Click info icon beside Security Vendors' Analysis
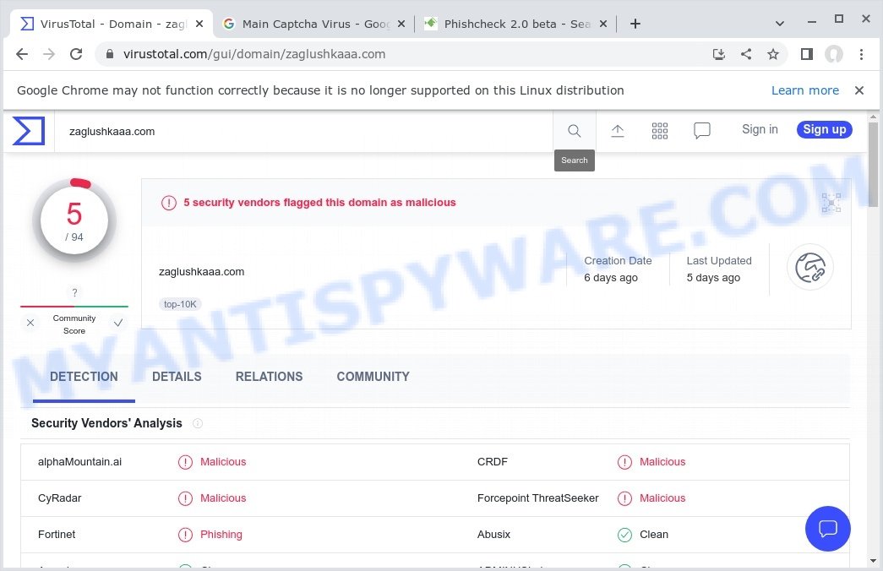 [198, 423]
